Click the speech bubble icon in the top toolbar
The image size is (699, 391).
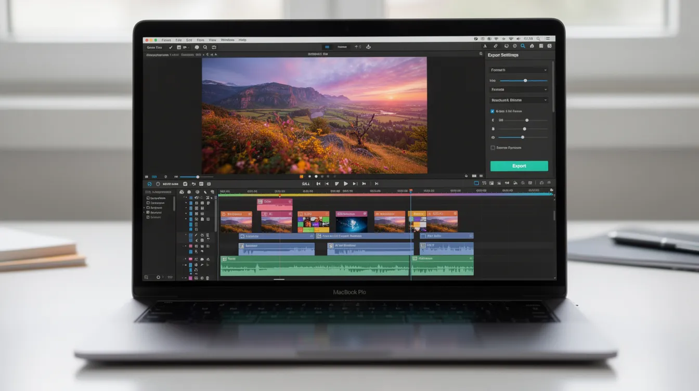pyautogui.click(x=197, y=47)
